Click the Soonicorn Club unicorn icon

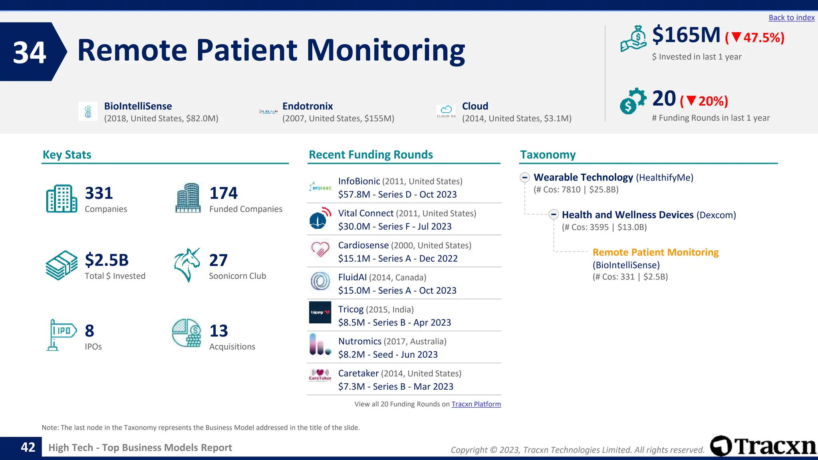(187, 265)
